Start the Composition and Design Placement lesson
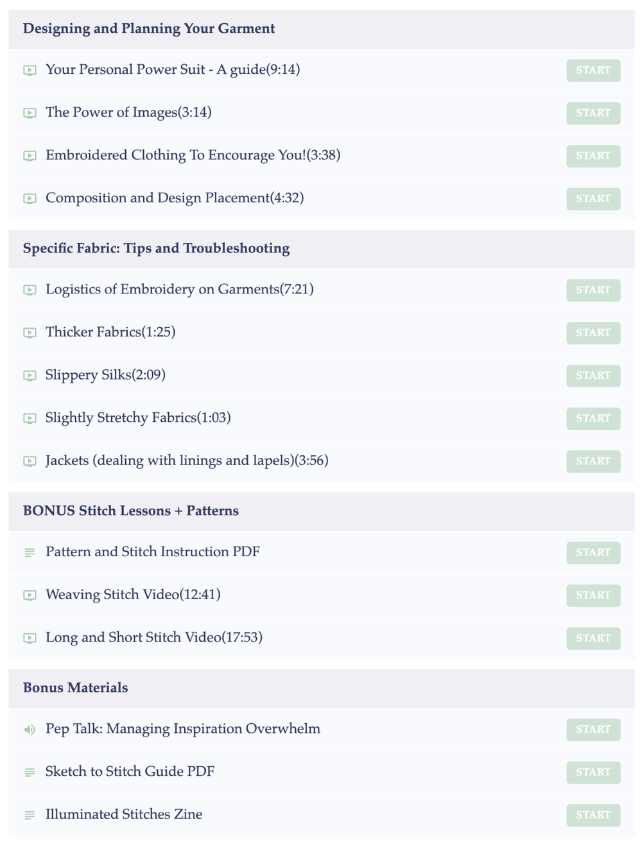642x851 pixels. (x=593, y=199)
